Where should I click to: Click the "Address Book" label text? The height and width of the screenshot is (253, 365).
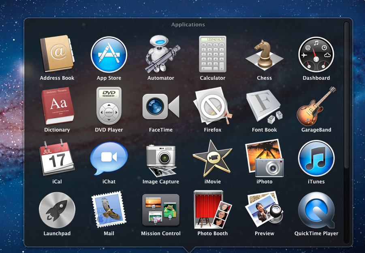click(x=57, y=78)
